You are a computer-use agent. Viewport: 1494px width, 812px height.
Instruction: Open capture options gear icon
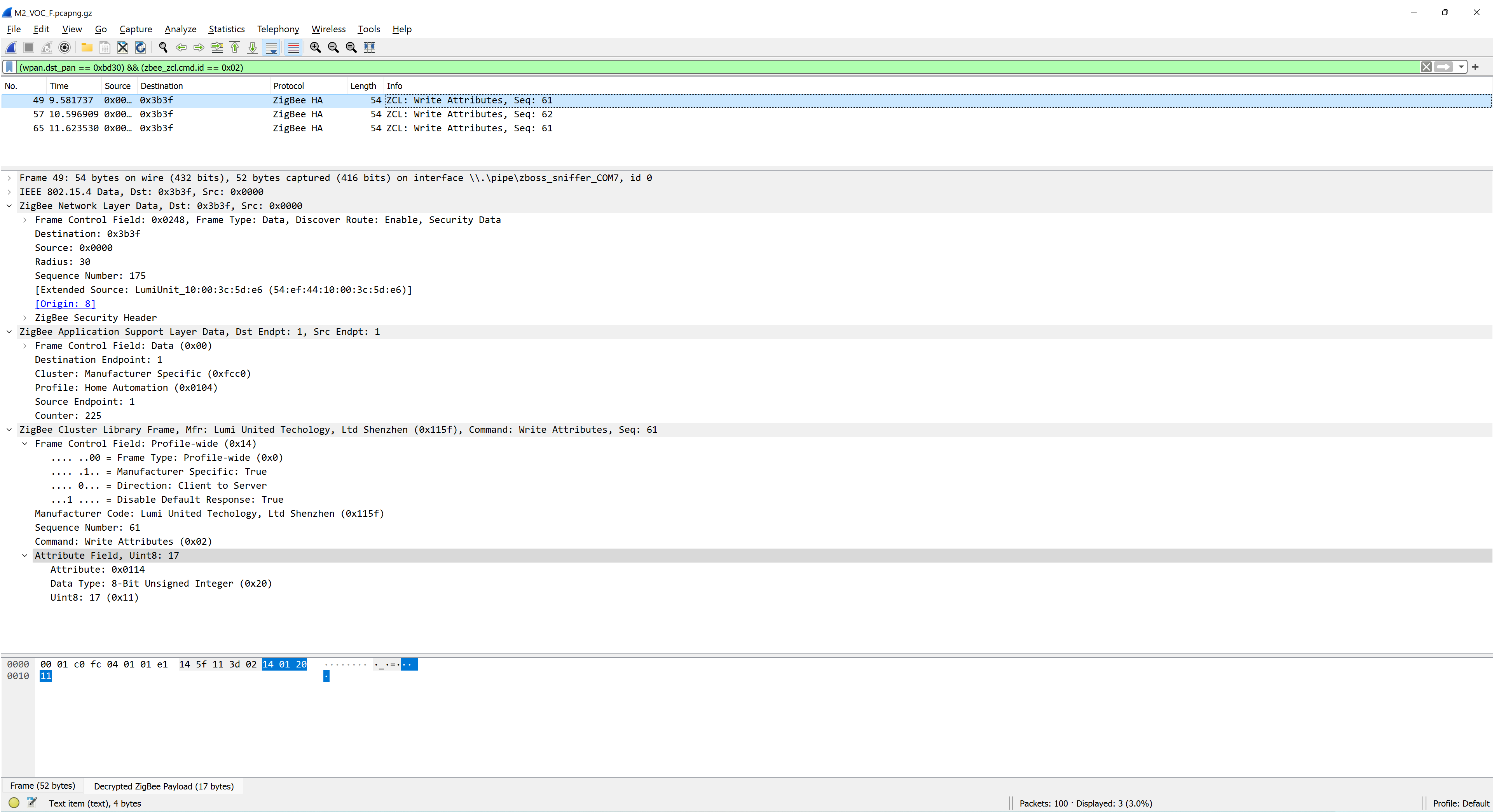[x=65, y=47]
